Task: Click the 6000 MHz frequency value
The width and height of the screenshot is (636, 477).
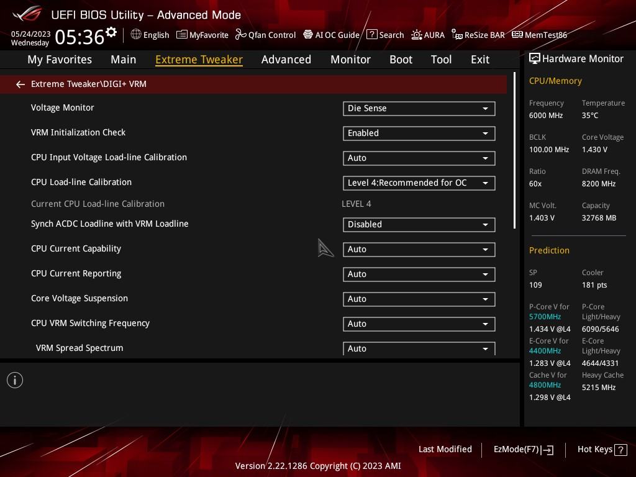Action: (x=546, y=115)
